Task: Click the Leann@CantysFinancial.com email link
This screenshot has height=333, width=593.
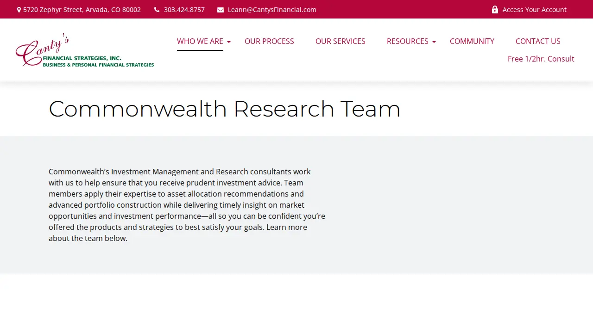Action: point(272,10)
